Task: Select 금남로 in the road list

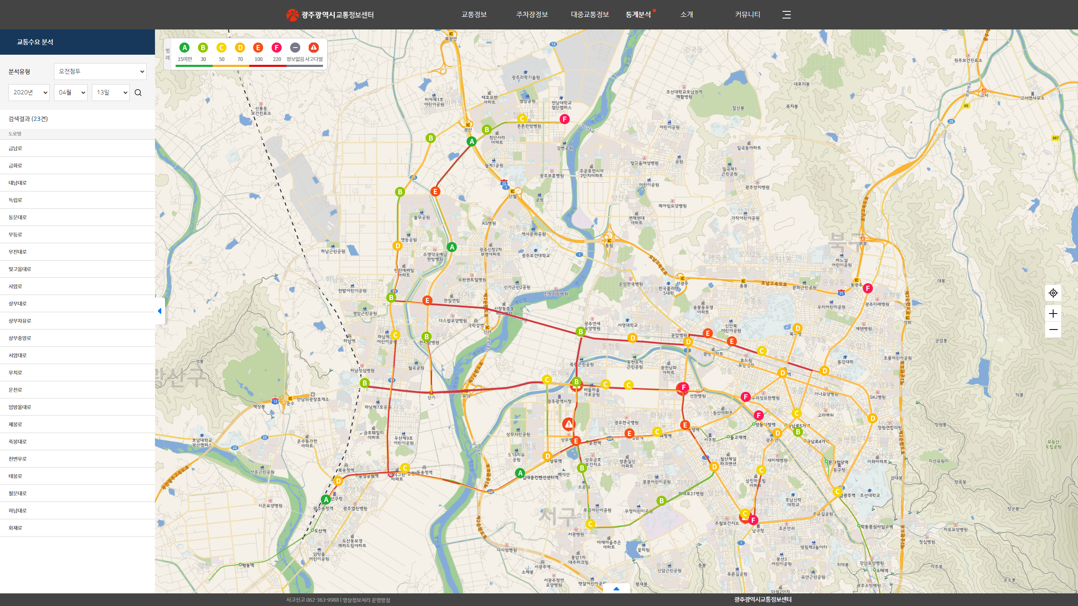Action: click(x=15, y=148)
